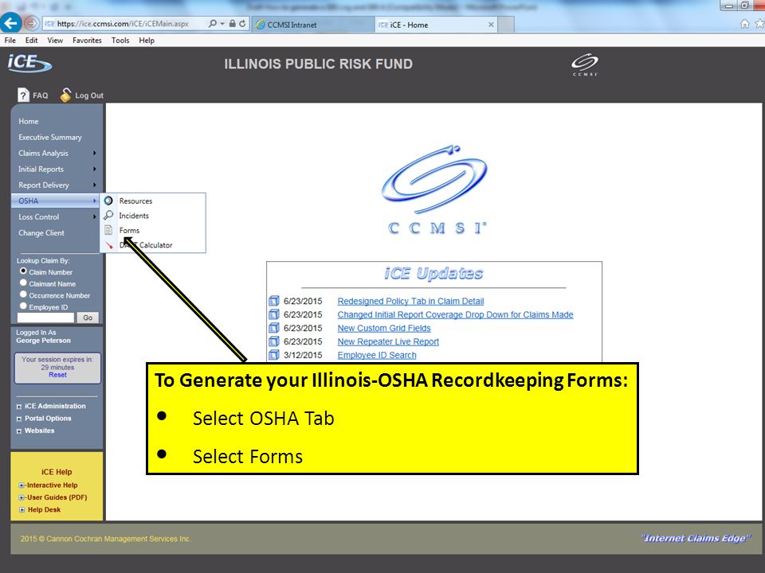Open the Edit menu
This screenshot has width=765, height=573.
click(32, 41)
